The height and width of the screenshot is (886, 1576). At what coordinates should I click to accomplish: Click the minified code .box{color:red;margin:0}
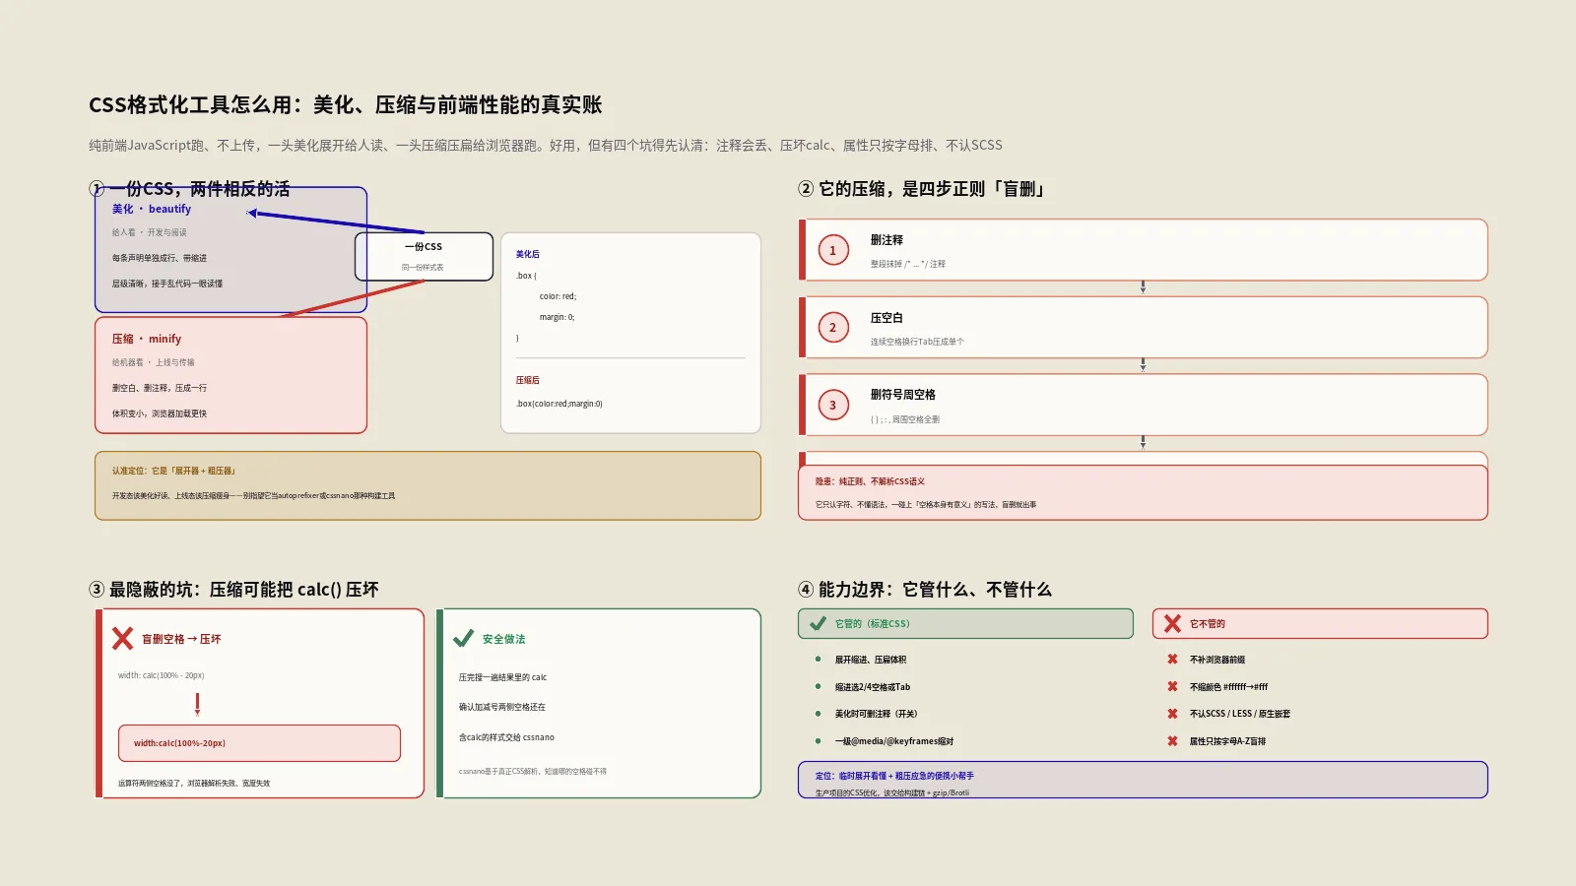[x=559, y=404]
